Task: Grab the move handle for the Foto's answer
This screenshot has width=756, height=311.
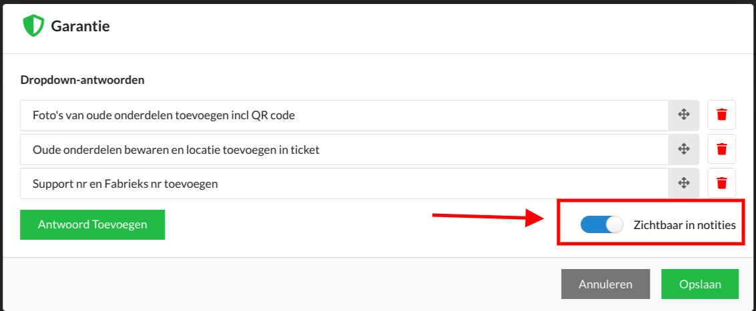Action: point(683,115)
